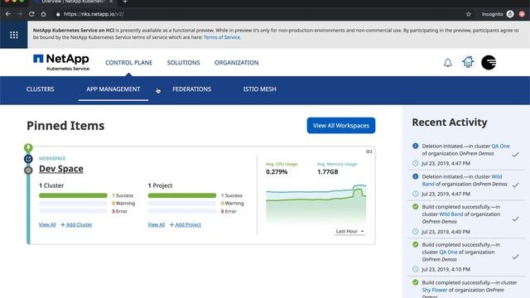Open Wild Band link in build completed activity
The height and width of the screenshot is (298, 530).
click(x=450, y=214)
